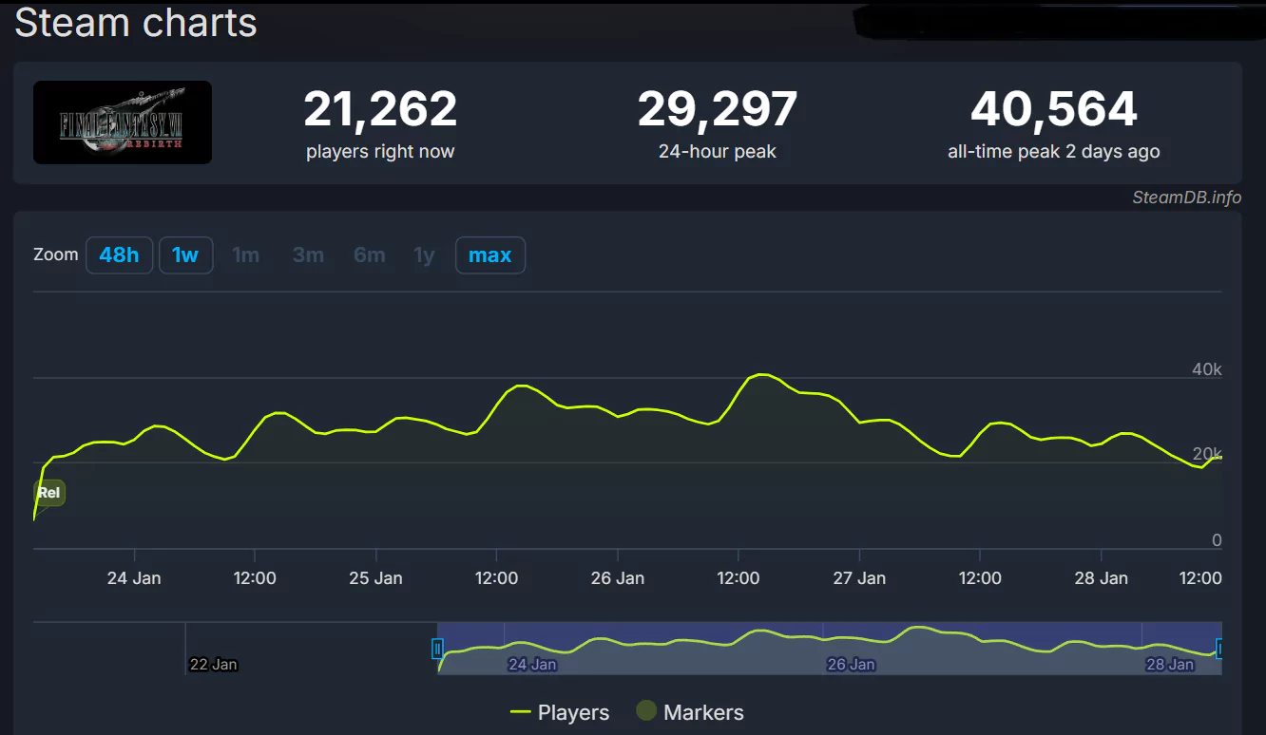Click the 21,262 players right now value

(380, 109)
